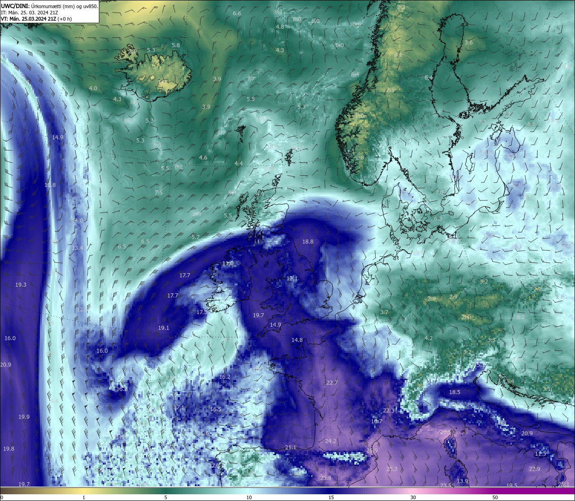Click the 3.6 value label on the map
This screenshot has height=501, width=575.
(x=469, y=42)
